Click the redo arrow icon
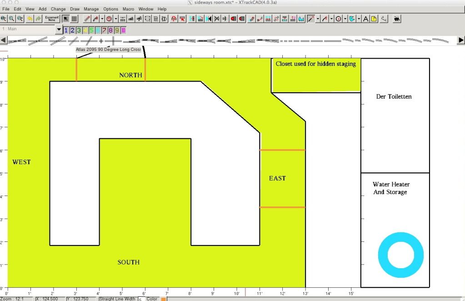 tap(39, 19)
